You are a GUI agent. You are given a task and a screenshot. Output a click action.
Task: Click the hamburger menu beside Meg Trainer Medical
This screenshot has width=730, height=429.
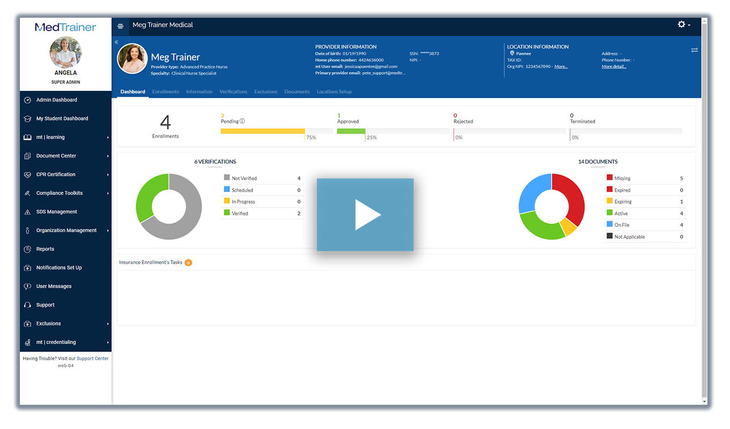click(x=120, y=25)
